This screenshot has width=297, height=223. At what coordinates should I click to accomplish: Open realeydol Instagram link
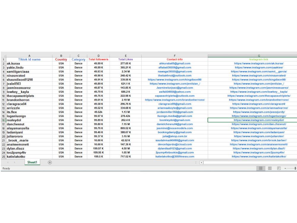[259, 120]
